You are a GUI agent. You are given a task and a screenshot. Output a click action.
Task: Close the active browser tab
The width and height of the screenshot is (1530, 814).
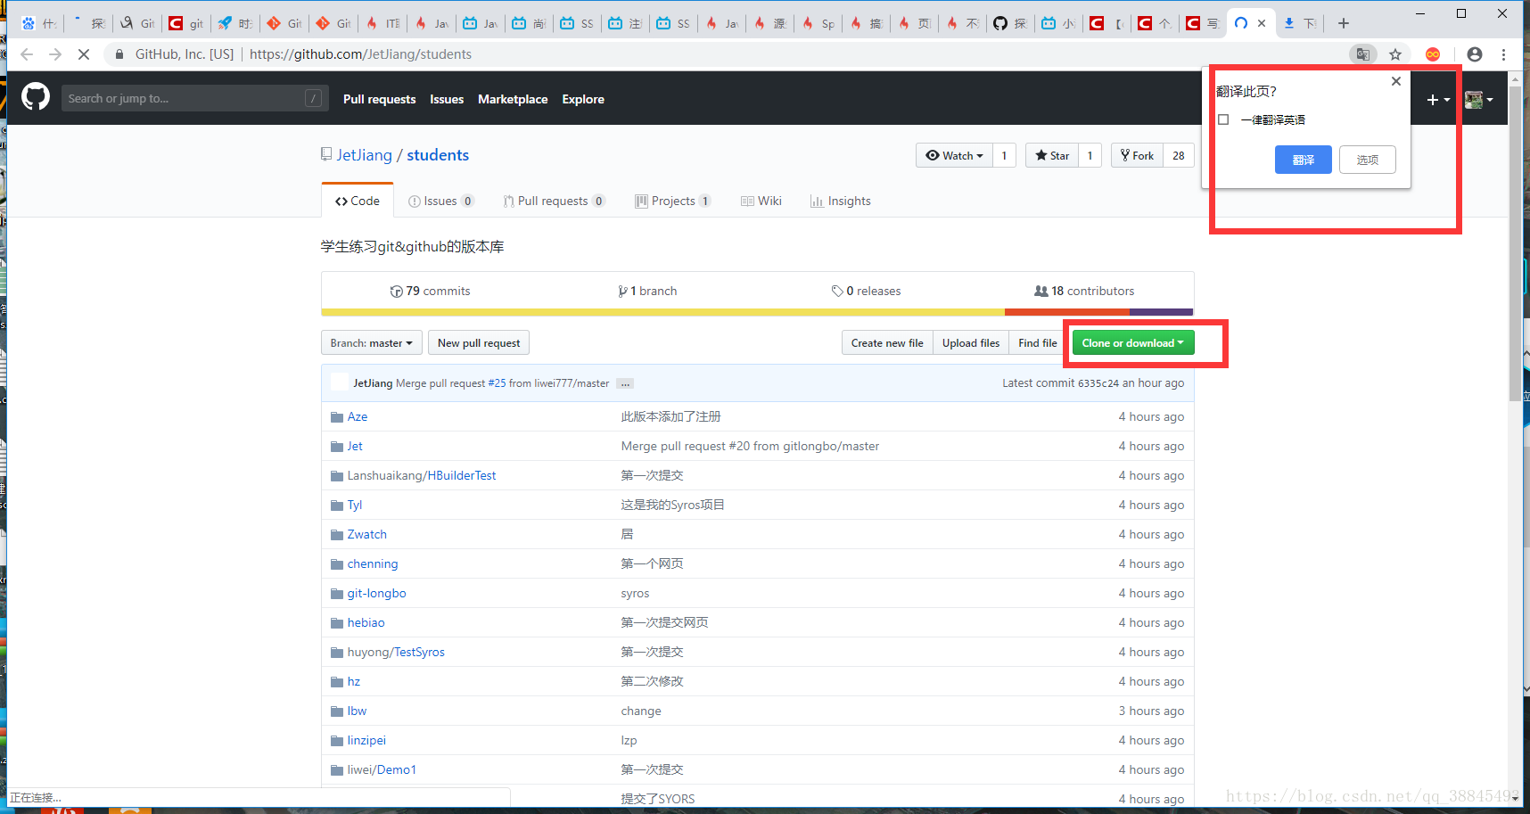tap(1262, 23)
